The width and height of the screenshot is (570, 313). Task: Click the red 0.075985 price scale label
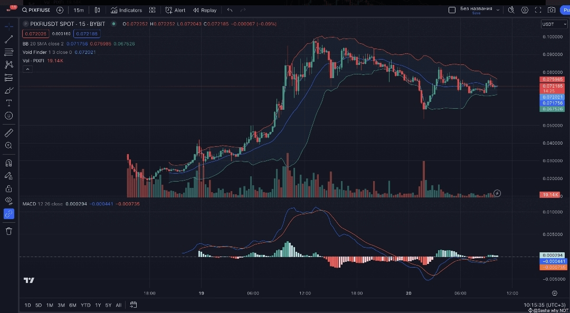tap(552, 80)
